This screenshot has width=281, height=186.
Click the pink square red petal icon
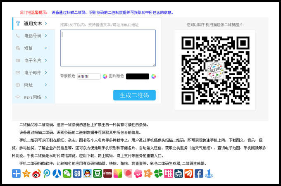[128, 174]
